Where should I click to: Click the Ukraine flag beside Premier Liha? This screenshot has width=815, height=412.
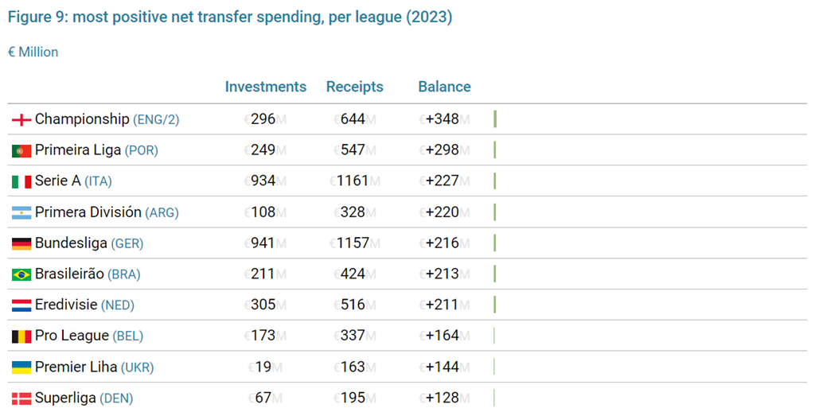point(21,367)
